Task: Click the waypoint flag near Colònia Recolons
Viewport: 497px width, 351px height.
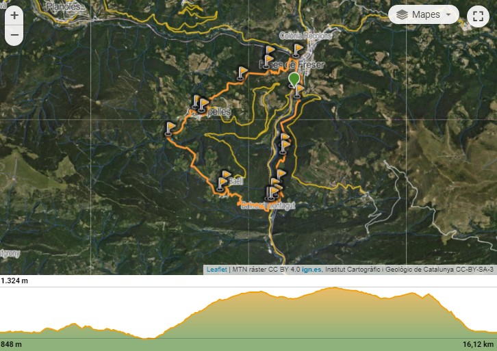Action: coord(297,51)
